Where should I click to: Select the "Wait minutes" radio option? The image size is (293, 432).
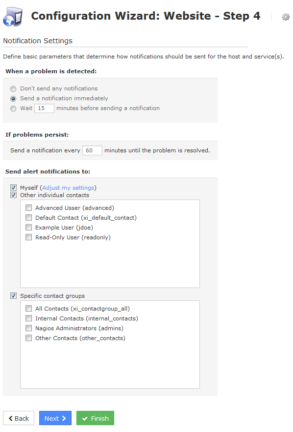coord(13,109)
